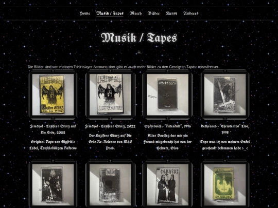Click the small skull icon under the title
278x208 pixels.
139,52
